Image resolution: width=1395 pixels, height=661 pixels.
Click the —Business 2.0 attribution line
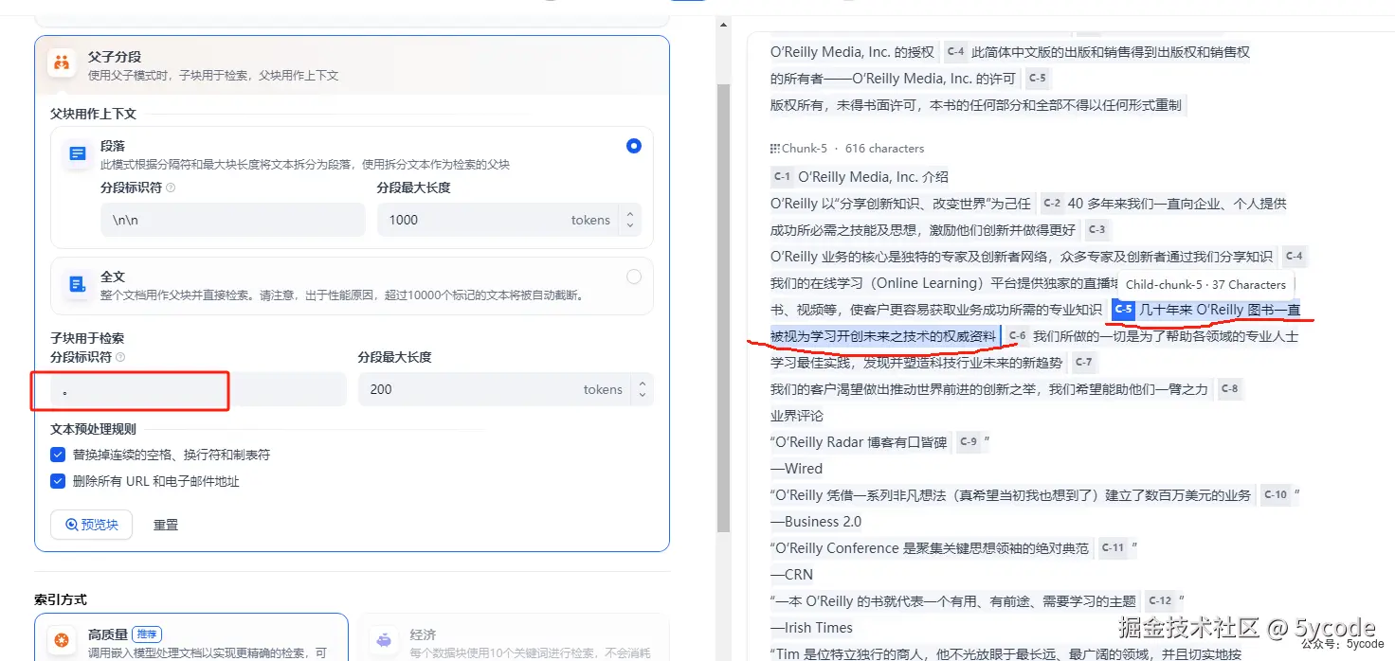coord(816,522)
